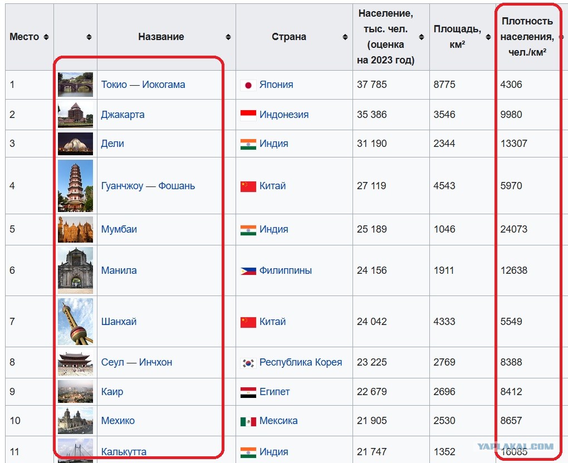Click sort arrows in Название header
568x463 pixels.
point(228,37)
